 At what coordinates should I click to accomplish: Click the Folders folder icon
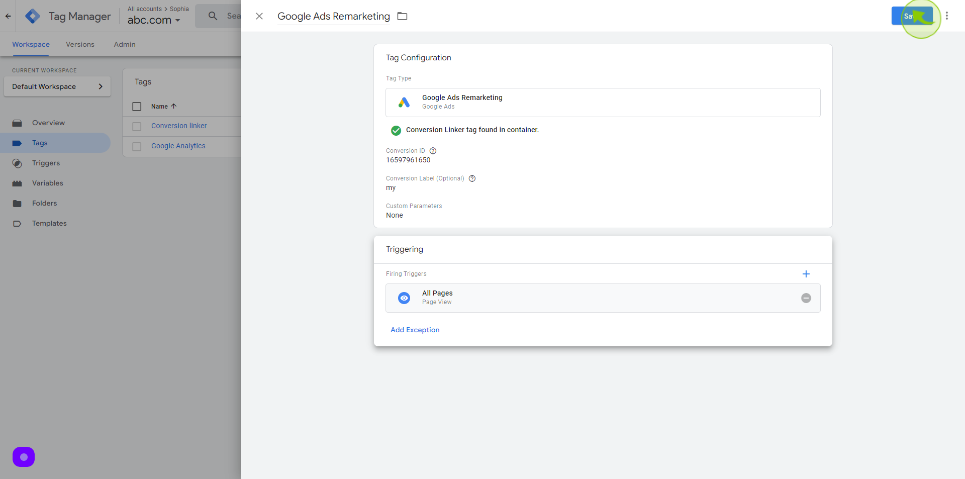click(x=17, y=204)
